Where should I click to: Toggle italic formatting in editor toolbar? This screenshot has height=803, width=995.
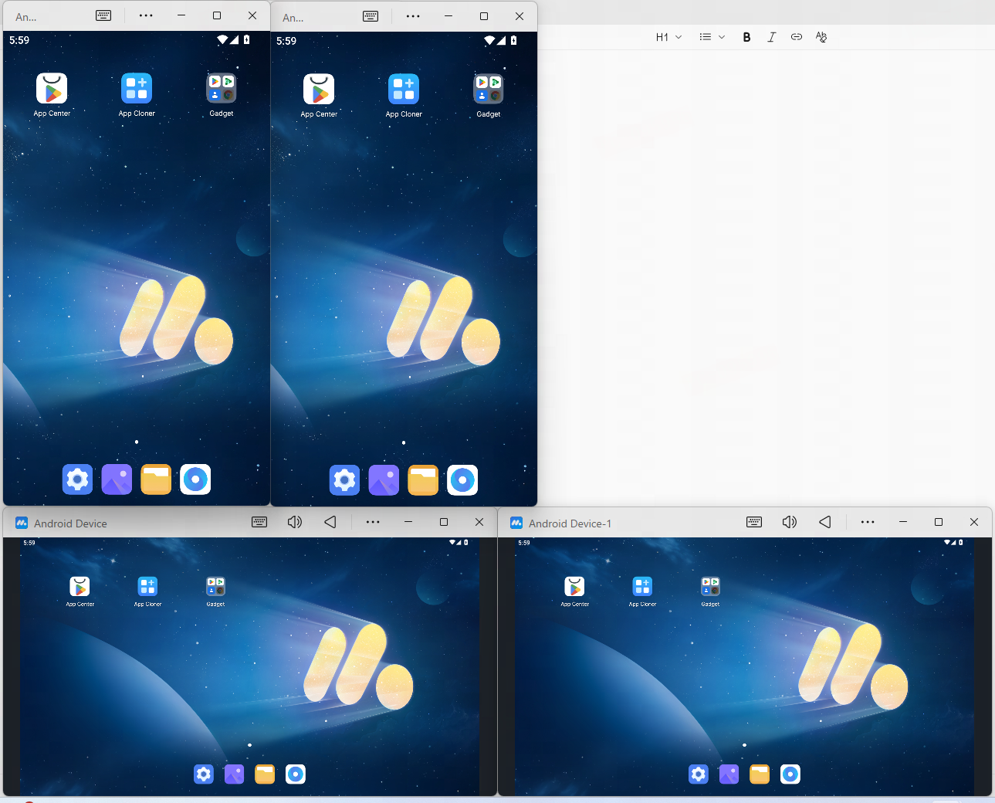pyautogui.click(x=771, y=37)
